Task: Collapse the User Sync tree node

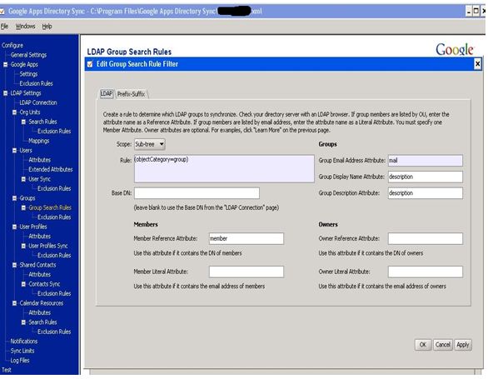Action: [23, 179]
